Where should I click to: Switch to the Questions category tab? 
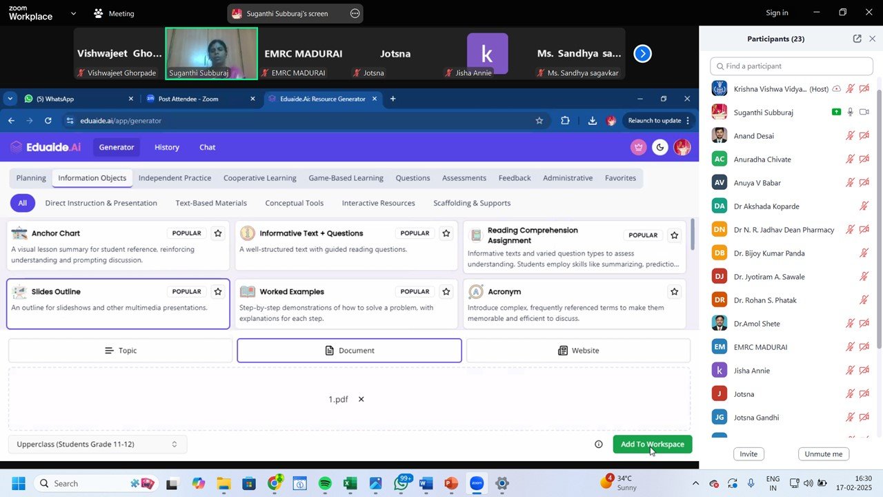click(413, 178)
